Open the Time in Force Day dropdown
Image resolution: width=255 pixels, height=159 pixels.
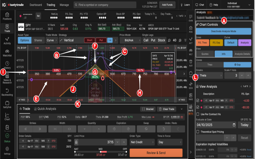click(x=170, y=142)
